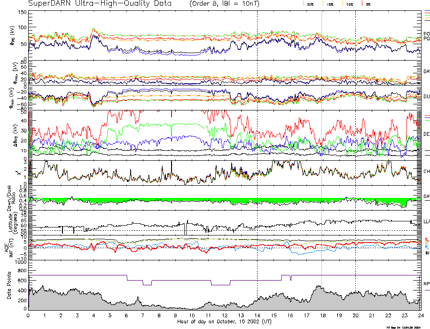Click the x-axis tick label 12
430x329 pixels.
225,315
